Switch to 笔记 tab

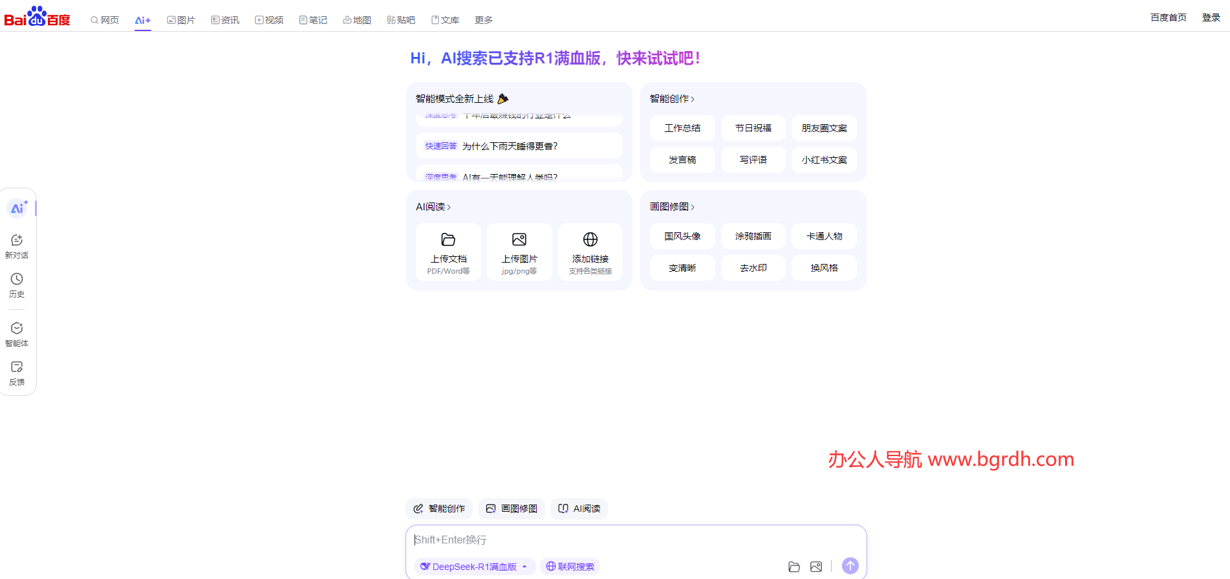tap(313, 20)
